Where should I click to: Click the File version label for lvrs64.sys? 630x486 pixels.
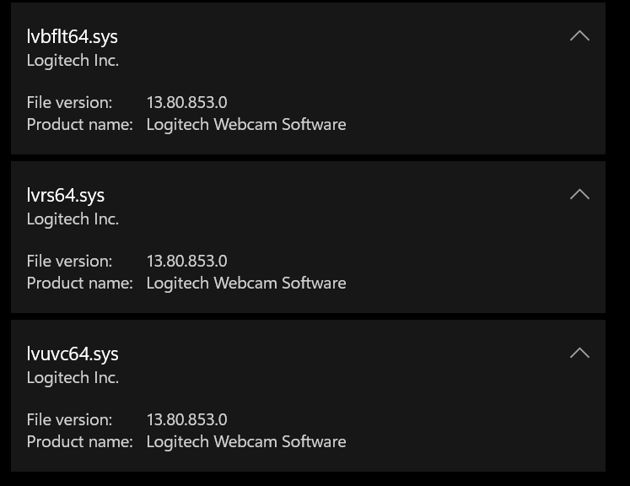tap(69, 261)
